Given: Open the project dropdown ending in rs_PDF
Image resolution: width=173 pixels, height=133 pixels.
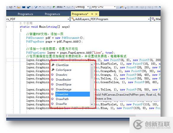Looking at the screenshot, I should 38,19.
